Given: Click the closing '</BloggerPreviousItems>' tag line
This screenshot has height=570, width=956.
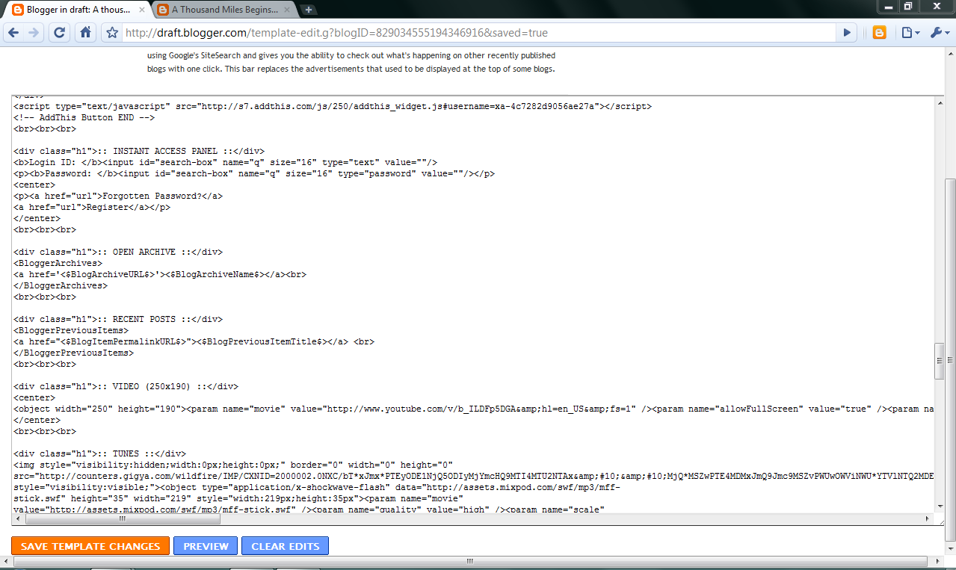Looking at the screenshot, I should (x=73, y=353).
